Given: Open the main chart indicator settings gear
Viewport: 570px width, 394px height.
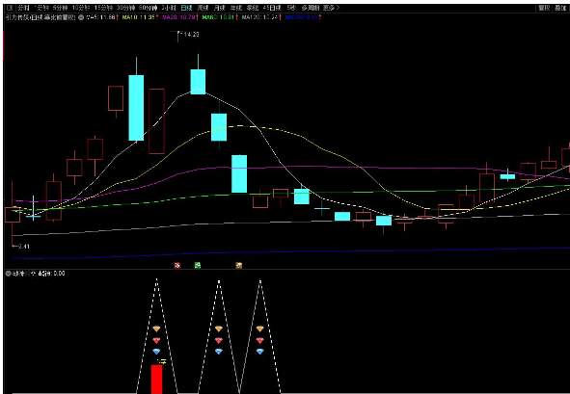Looking at the screenshot, I should (81, 17).
